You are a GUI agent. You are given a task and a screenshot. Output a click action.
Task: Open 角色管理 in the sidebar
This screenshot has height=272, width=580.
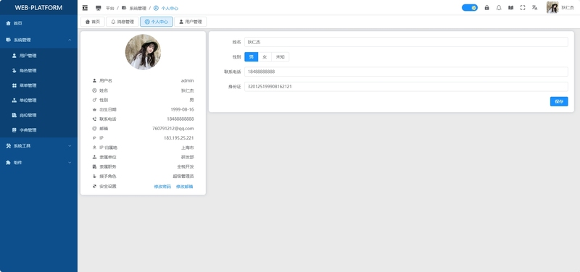pos(38,70)
